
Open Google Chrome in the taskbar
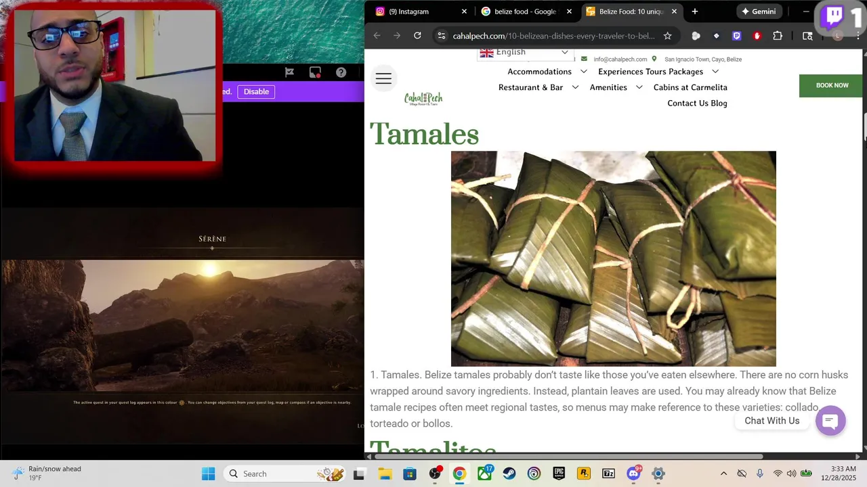[459, 473]
